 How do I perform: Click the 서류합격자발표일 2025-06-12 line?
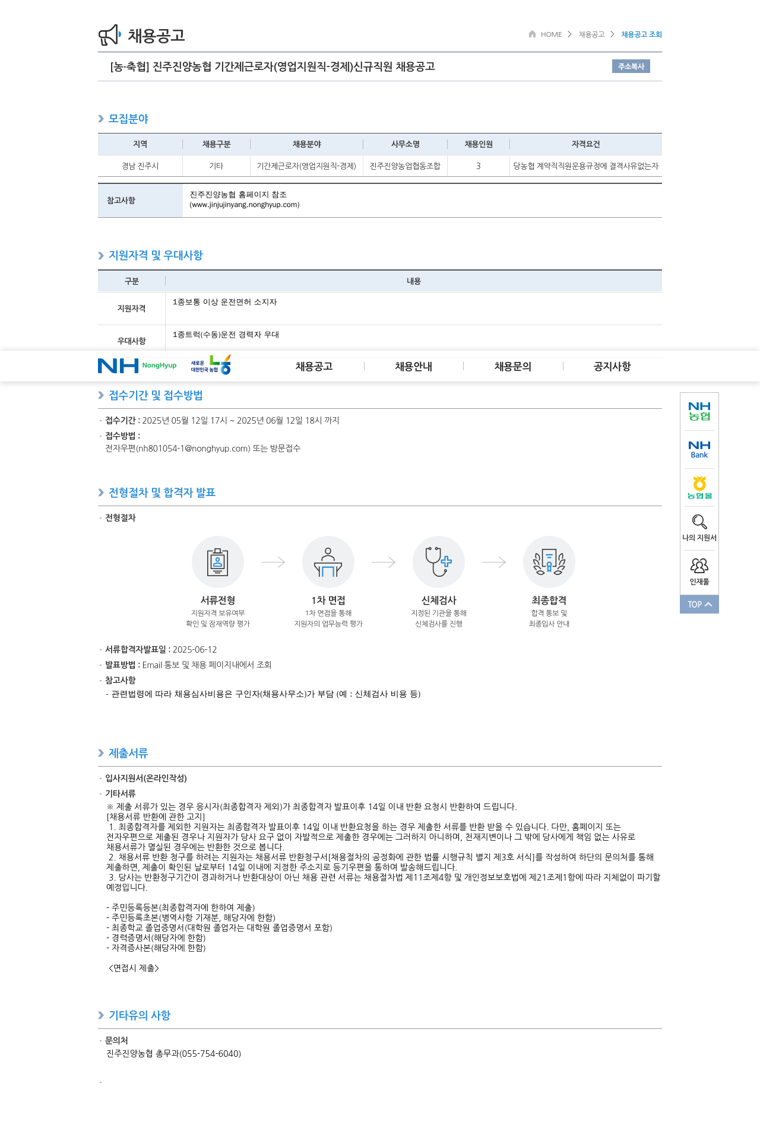(x=161, y=650)
